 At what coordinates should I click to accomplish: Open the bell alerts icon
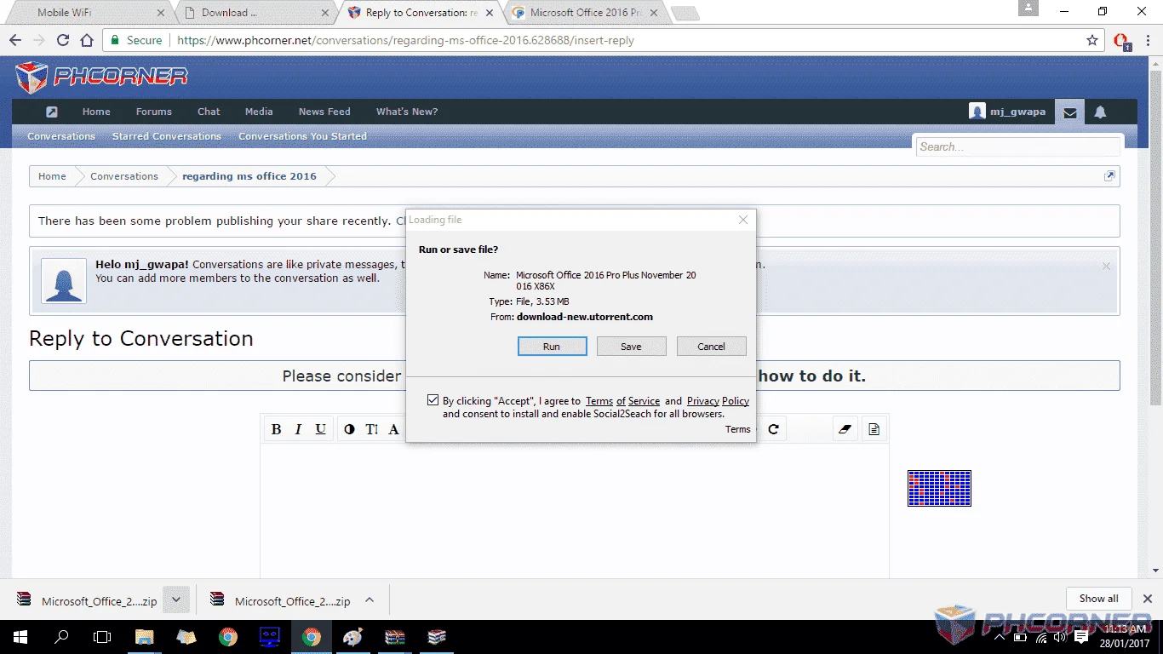coord(1100,112)
